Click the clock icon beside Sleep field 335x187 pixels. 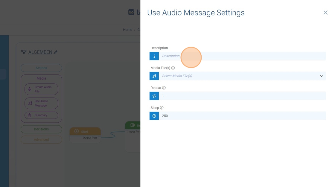154,116
